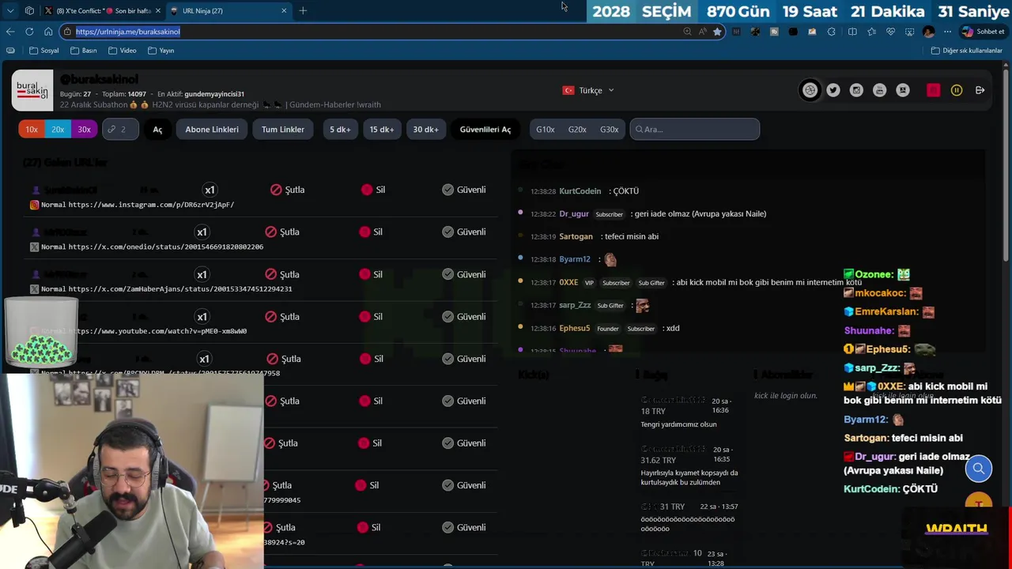The height and width of the screenshot is (569, 1012).
Task: Click the Aç button
Action: [x=157, y=130]
